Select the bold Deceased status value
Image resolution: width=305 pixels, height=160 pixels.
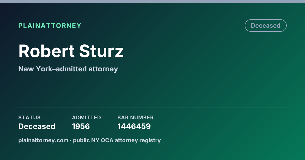(x=37, y=126)
